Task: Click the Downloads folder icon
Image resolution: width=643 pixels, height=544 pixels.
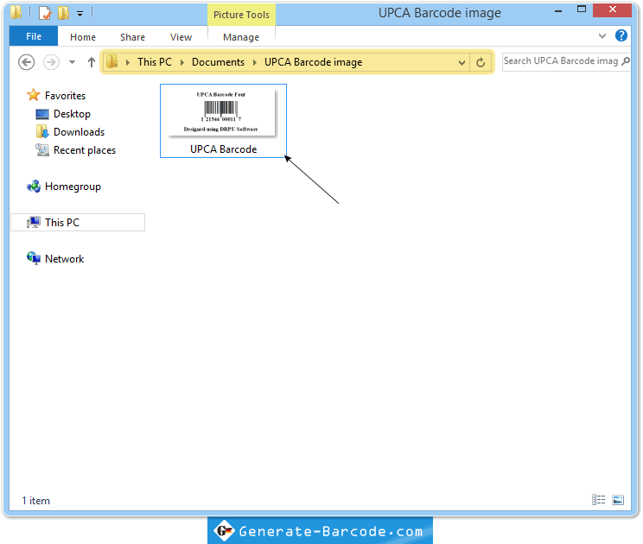Action: coord(42,131)
